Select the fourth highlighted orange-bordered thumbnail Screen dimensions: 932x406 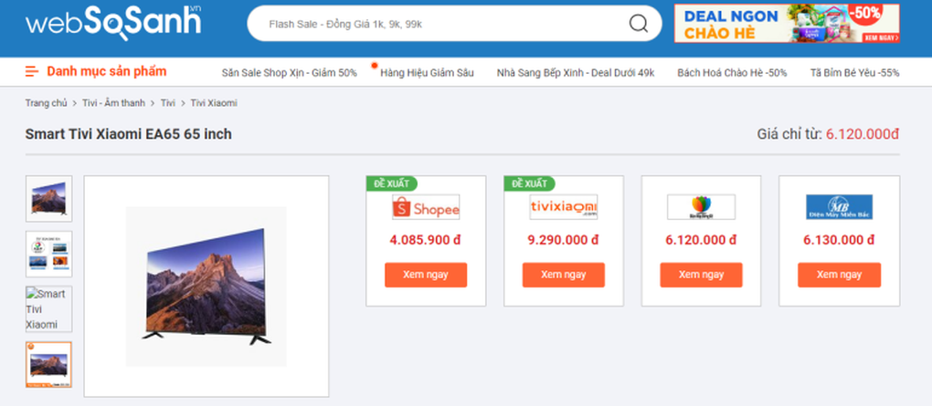(x=48, y=364)
